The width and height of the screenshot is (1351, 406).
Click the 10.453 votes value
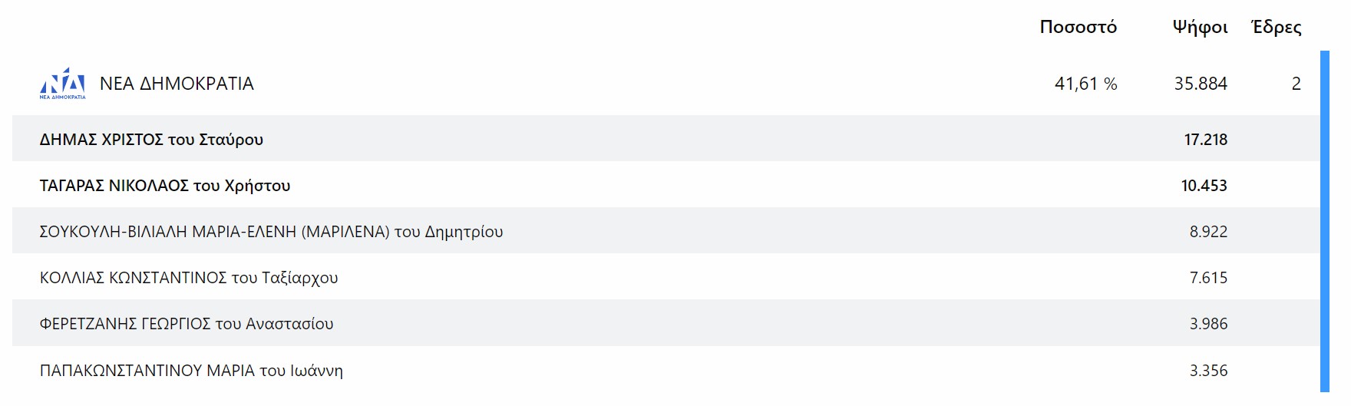pyautogui.click(x=1204, y=186)
